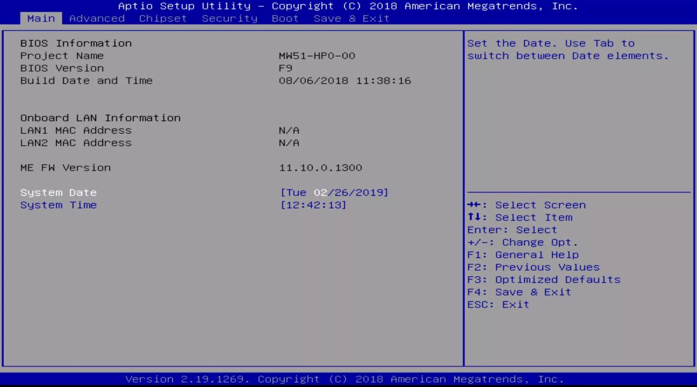Viewport: 697px width, 387px height.
Task: Click the Onboard LAN Information heading
Action: (100, 118)
